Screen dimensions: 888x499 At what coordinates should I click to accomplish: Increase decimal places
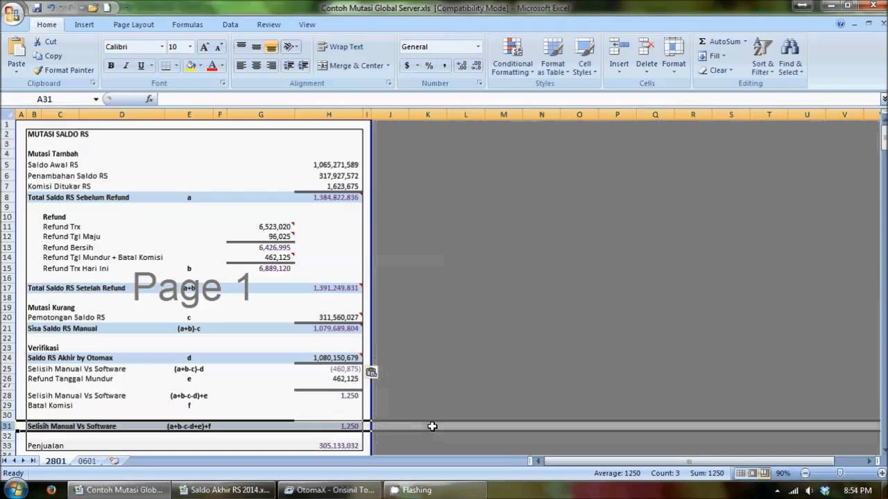[x=461, y=66]
